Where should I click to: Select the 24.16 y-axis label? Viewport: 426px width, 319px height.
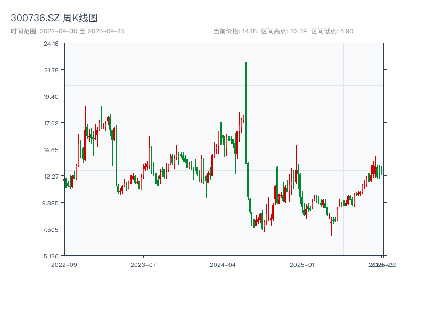click(51, 44)
